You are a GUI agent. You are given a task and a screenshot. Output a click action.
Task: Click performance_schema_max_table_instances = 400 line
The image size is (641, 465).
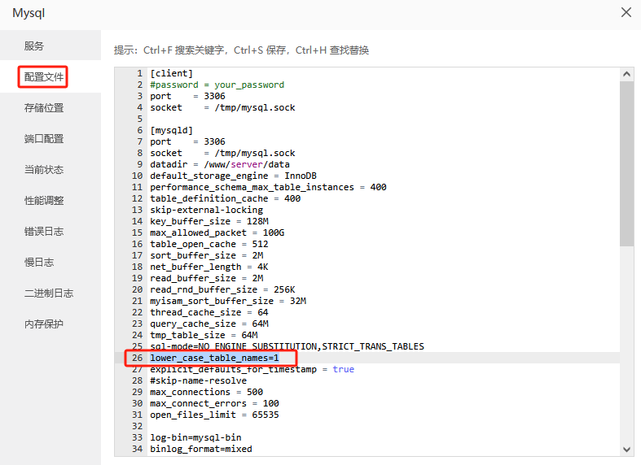[268, 187]
